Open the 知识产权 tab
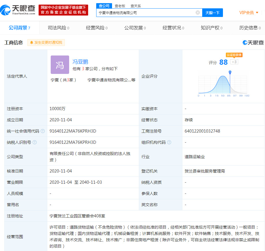265x251 pixels. point(212,28)
